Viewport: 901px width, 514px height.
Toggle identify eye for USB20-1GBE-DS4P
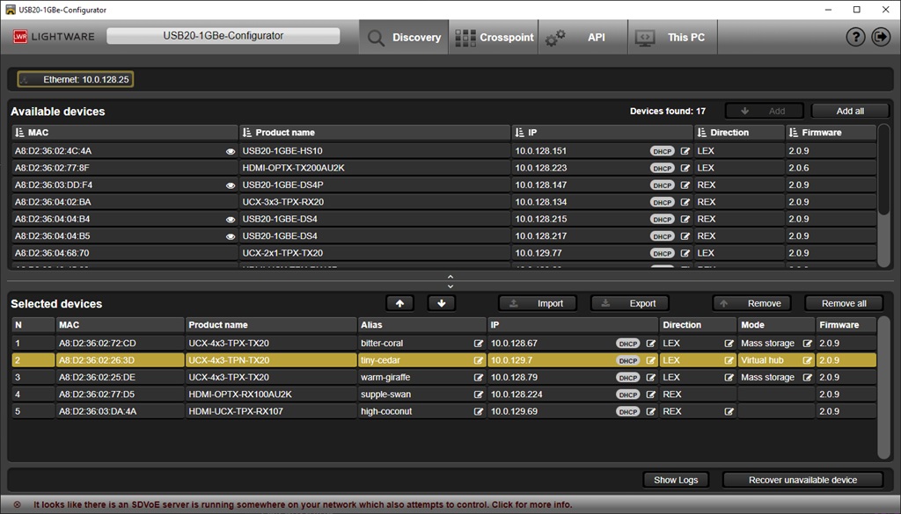pyautogui.click(x=231, y=185)
